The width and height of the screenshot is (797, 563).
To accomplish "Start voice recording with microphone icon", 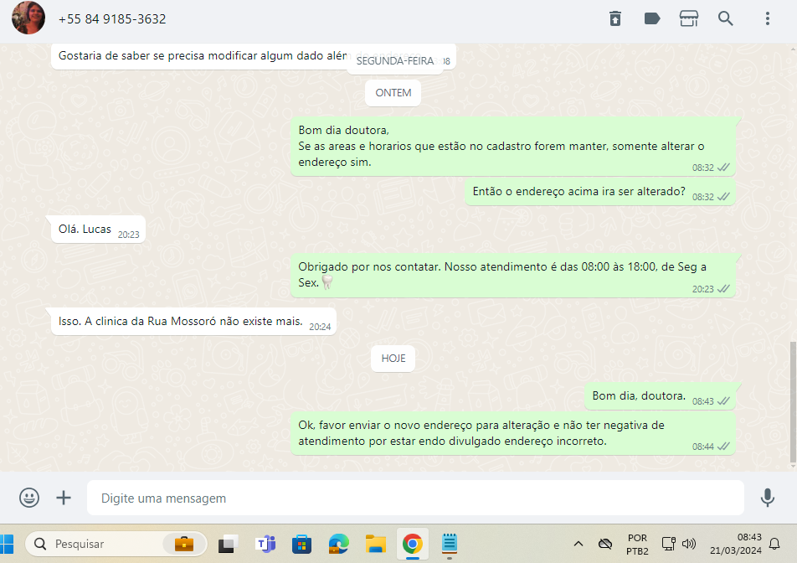I will (x=768, y=498).
